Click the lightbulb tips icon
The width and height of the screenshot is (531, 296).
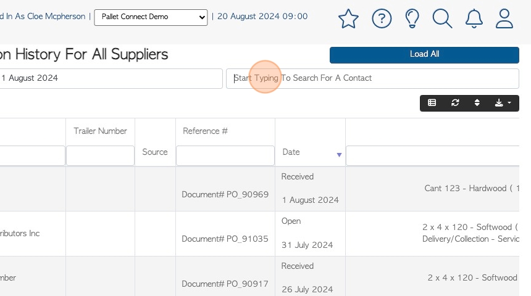412,18
